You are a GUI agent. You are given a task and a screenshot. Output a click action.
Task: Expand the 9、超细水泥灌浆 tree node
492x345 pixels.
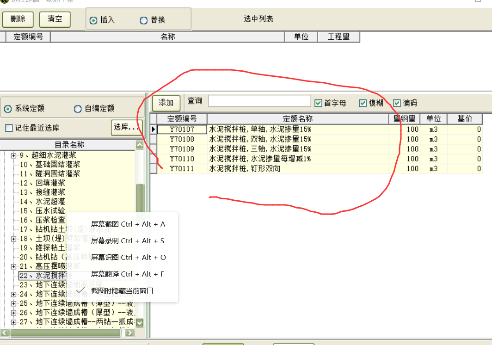point(14,155)
